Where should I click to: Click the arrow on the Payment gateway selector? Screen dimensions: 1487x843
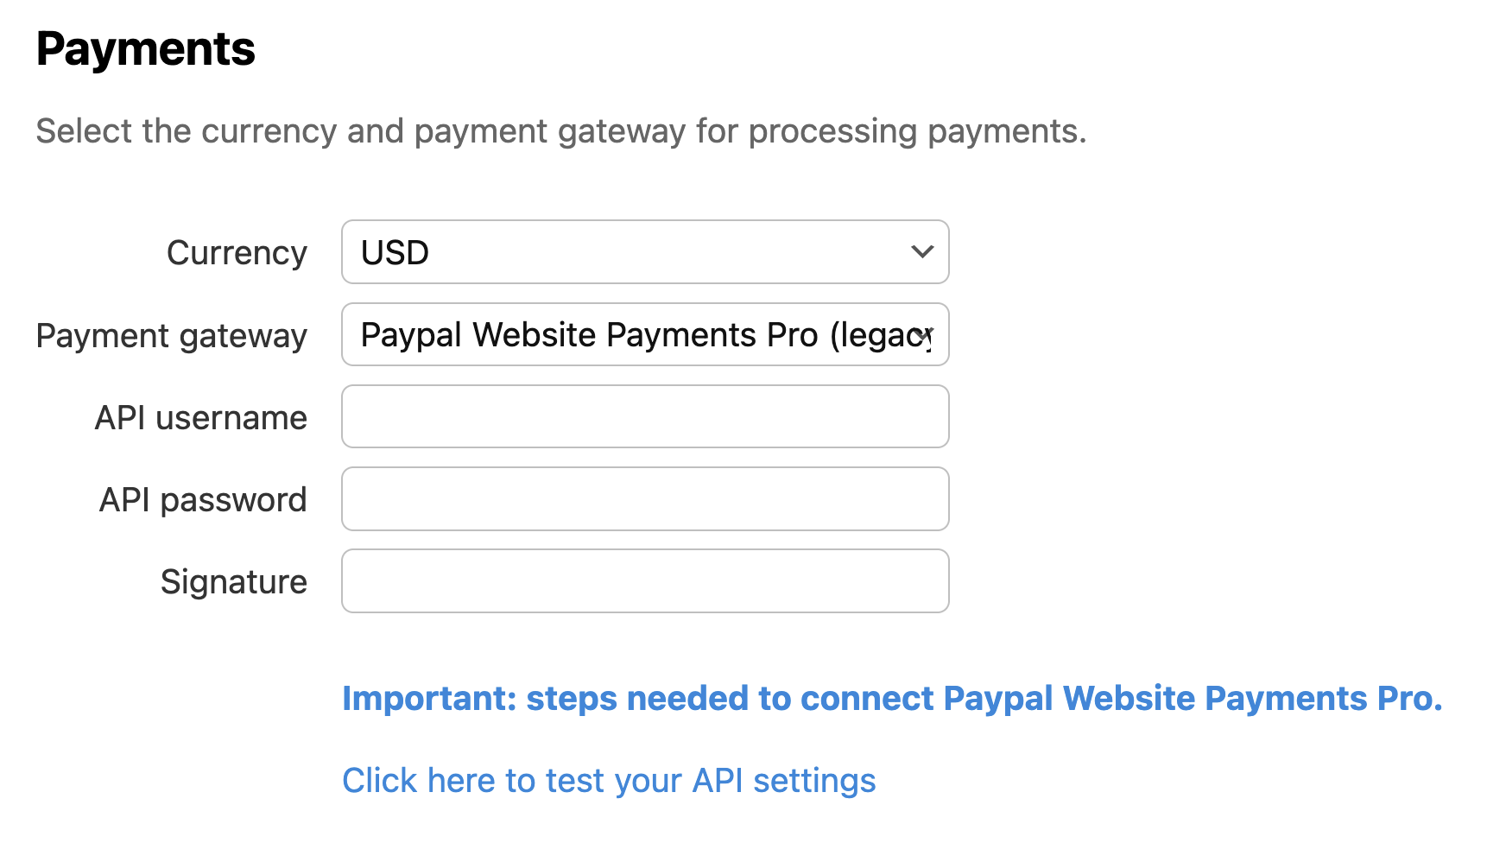[x=925, y=335]
